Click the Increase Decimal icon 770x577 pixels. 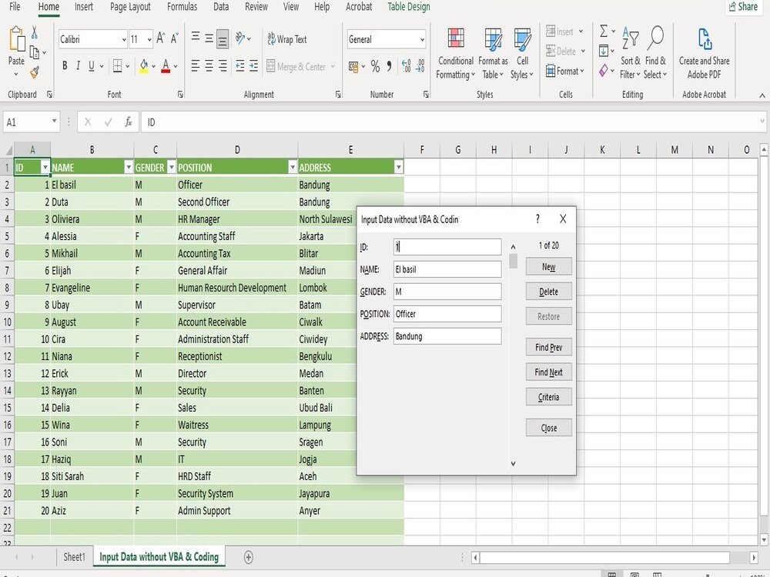pyautogui.click(x=406, y=66)
